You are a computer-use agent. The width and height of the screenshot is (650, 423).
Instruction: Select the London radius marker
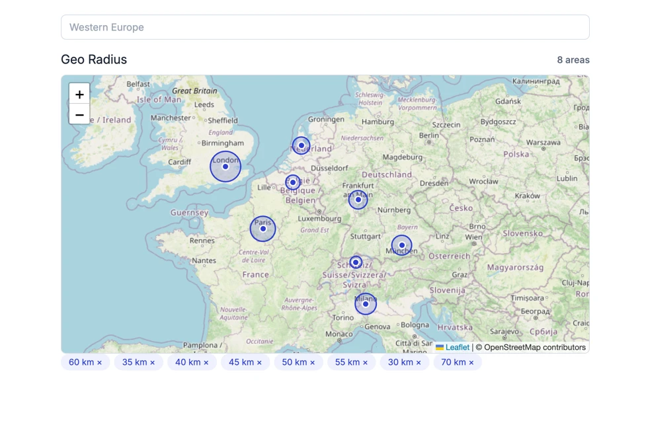click(225, 167)
